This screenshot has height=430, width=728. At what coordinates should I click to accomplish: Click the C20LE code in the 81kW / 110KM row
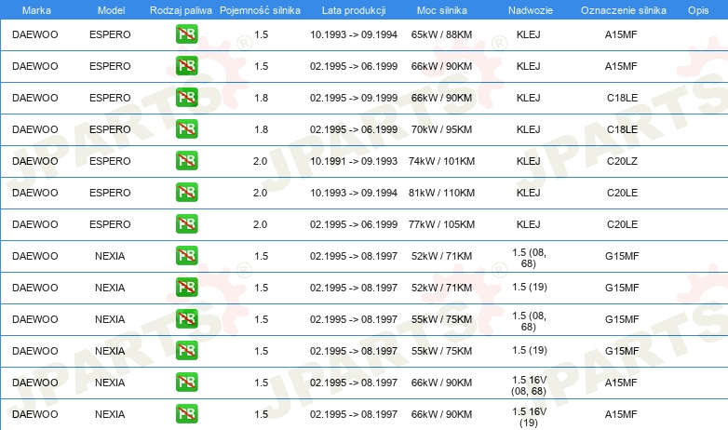(x=622, y=193)
